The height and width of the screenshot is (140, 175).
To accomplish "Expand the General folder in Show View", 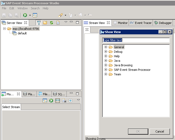I will click(106, 47).
